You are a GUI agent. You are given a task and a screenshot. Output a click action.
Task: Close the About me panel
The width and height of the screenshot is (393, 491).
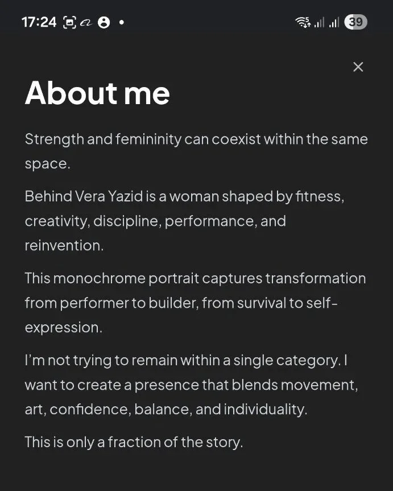point(358,67)
